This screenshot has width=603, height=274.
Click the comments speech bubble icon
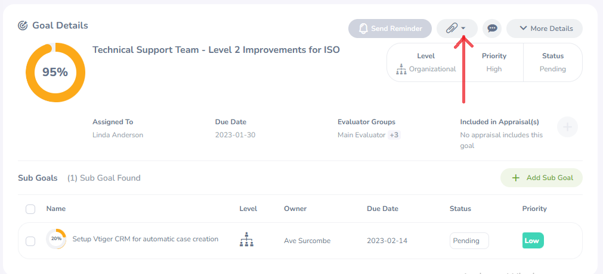[492, 29]
